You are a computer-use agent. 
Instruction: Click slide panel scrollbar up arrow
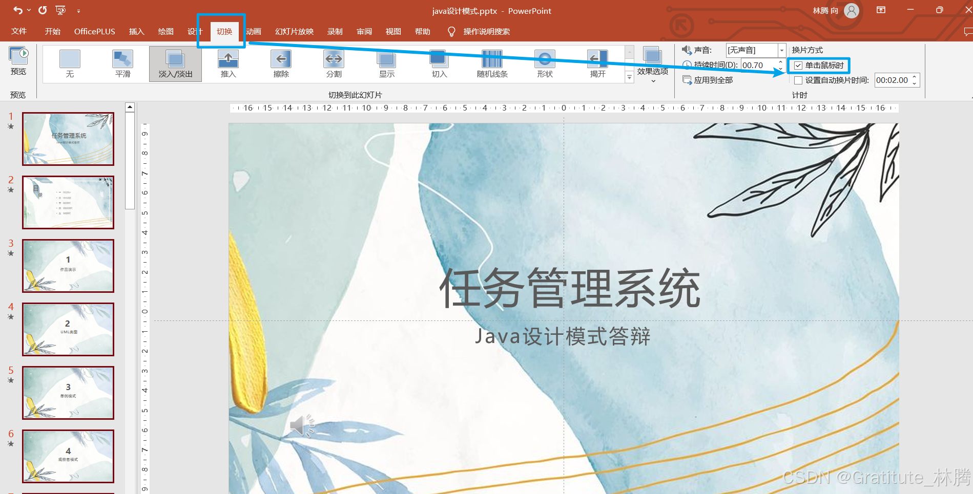coord(130,107)
